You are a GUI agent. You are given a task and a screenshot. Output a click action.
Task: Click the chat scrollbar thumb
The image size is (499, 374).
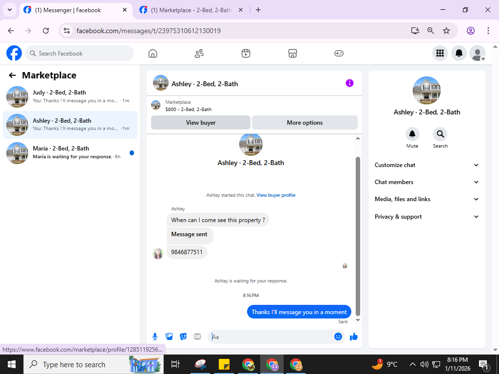(358, 236)
